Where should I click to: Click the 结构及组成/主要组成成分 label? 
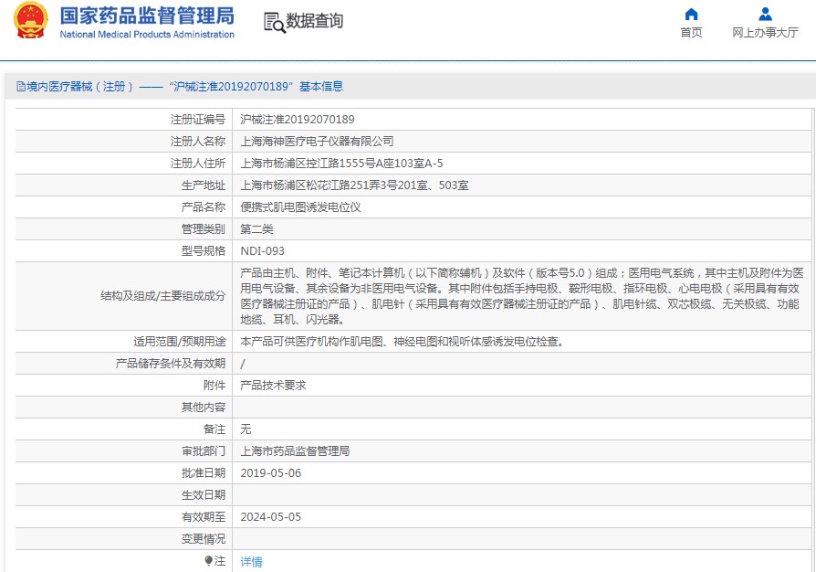point(162,296)
